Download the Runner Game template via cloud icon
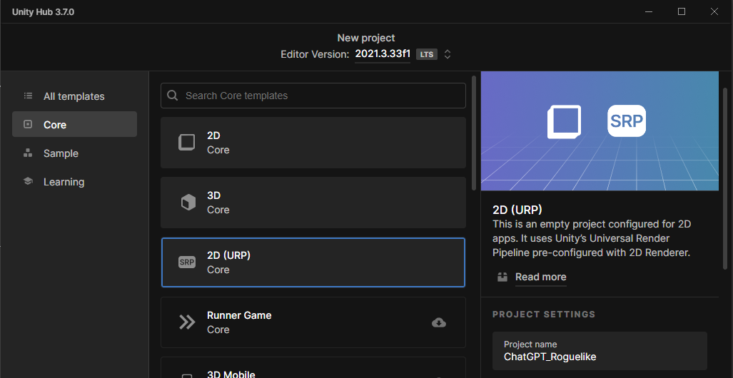 point(438,322)
